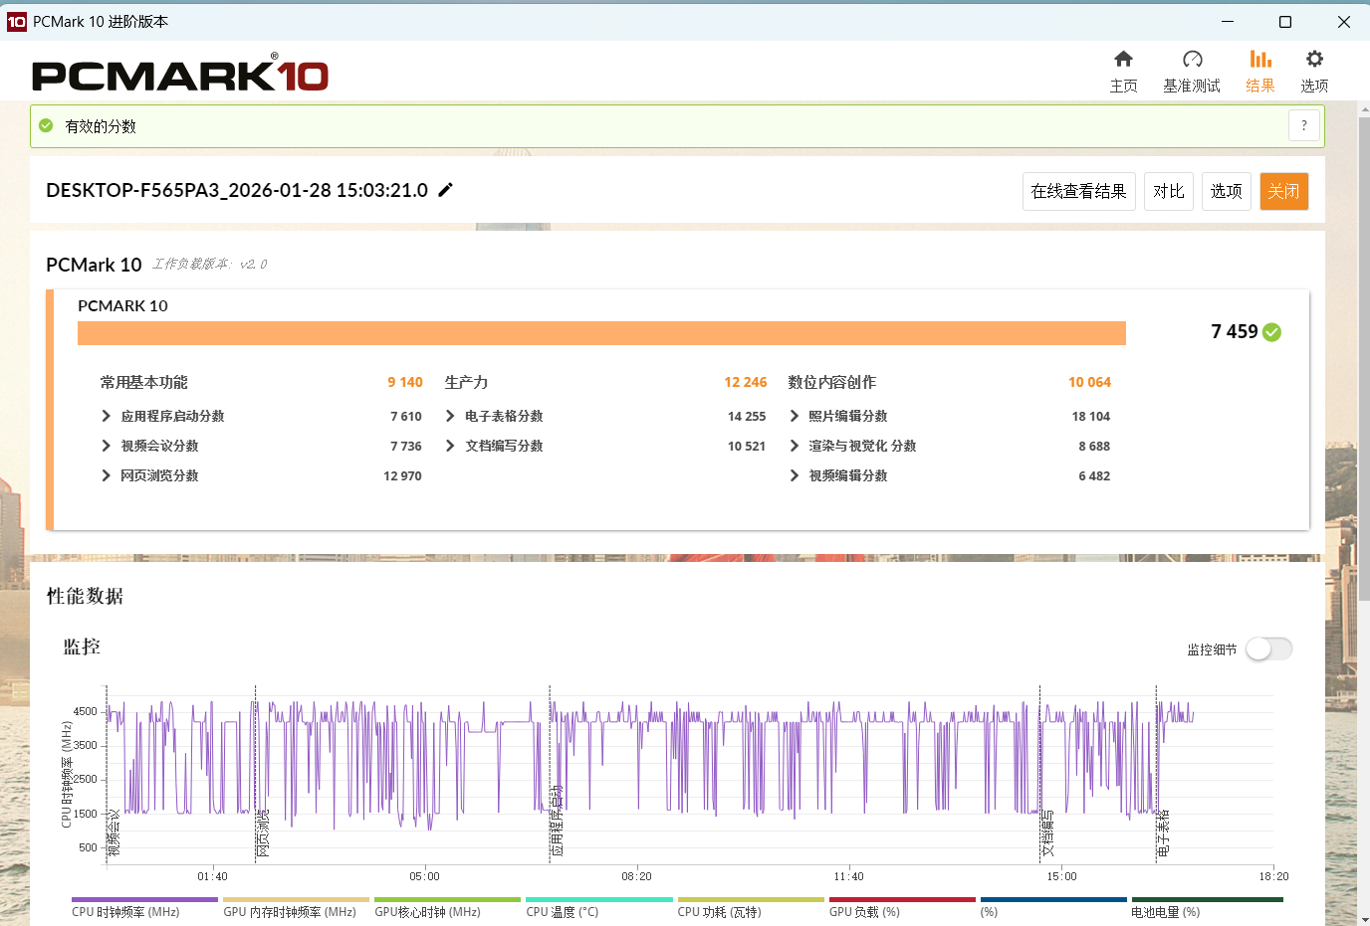Screen dimensions: 1370x926
Task: Expand the 应用程序启动分数 row
Action: (107, 416)
